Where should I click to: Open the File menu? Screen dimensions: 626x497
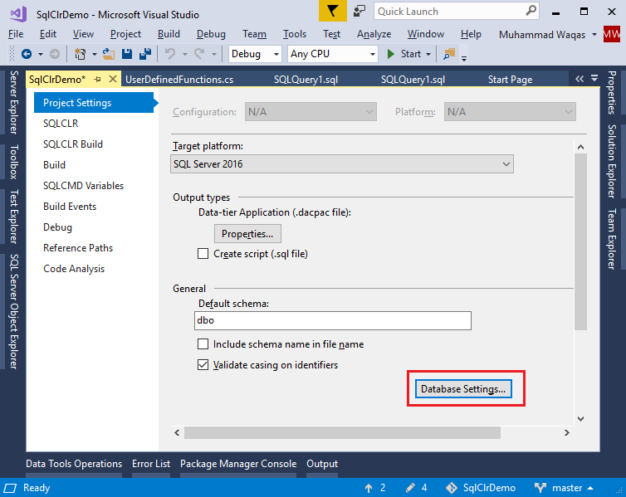16,34
